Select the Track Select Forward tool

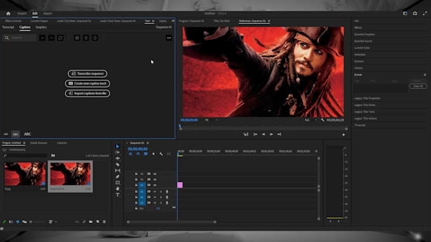tap(118, 152)
